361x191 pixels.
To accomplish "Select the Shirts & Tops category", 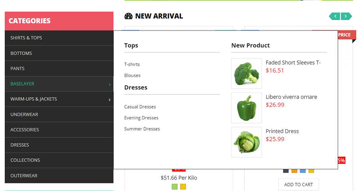I will [x=26, y=38].
